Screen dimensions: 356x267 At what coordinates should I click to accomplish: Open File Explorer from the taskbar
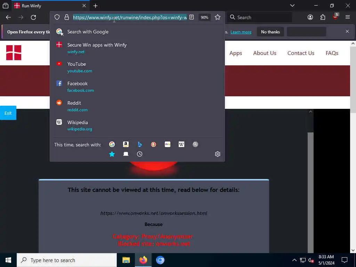pyautogui.click(x=126, y=260)
